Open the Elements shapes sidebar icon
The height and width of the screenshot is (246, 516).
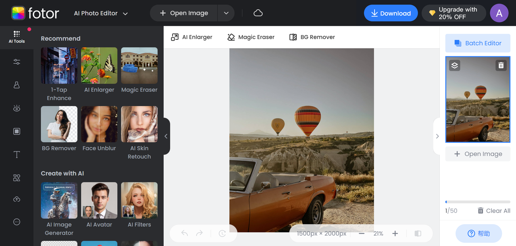(17, 178)
